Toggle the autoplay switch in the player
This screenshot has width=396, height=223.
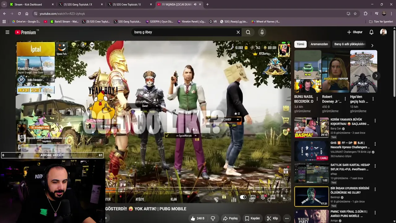coord(243,197)
